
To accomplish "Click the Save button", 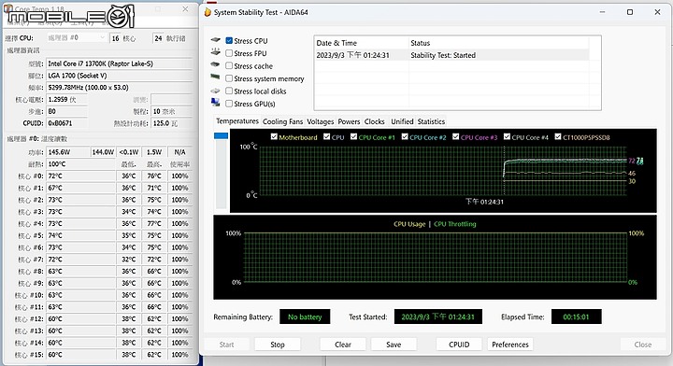I will click(x=394, y=345).
